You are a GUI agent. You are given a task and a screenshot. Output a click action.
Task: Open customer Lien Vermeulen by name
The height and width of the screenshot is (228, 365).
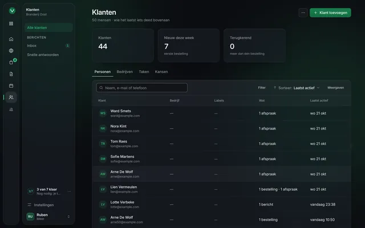124,187
